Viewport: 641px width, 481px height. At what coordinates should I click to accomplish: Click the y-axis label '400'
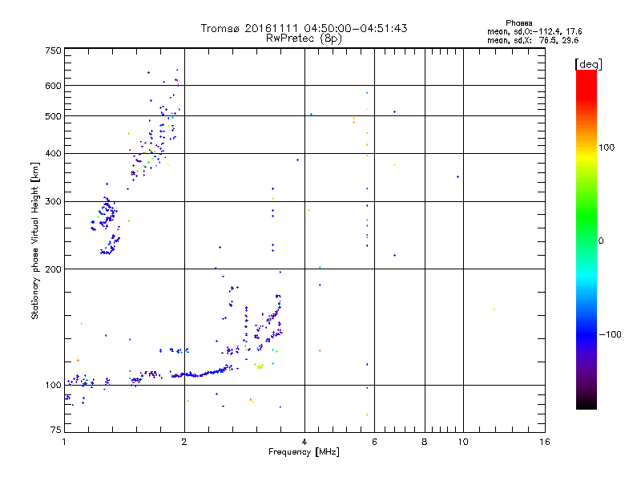[x=53, y=154]
